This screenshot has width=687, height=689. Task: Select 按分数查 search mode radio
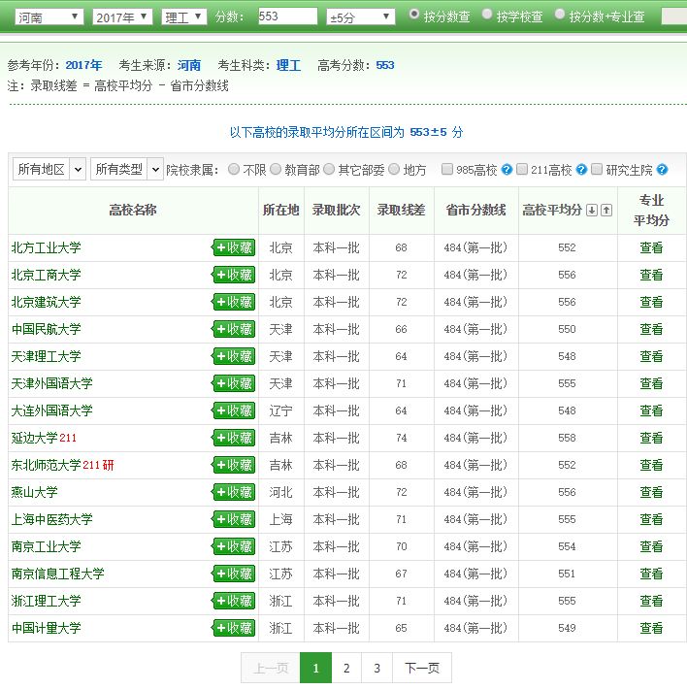(x=413, y=14)
